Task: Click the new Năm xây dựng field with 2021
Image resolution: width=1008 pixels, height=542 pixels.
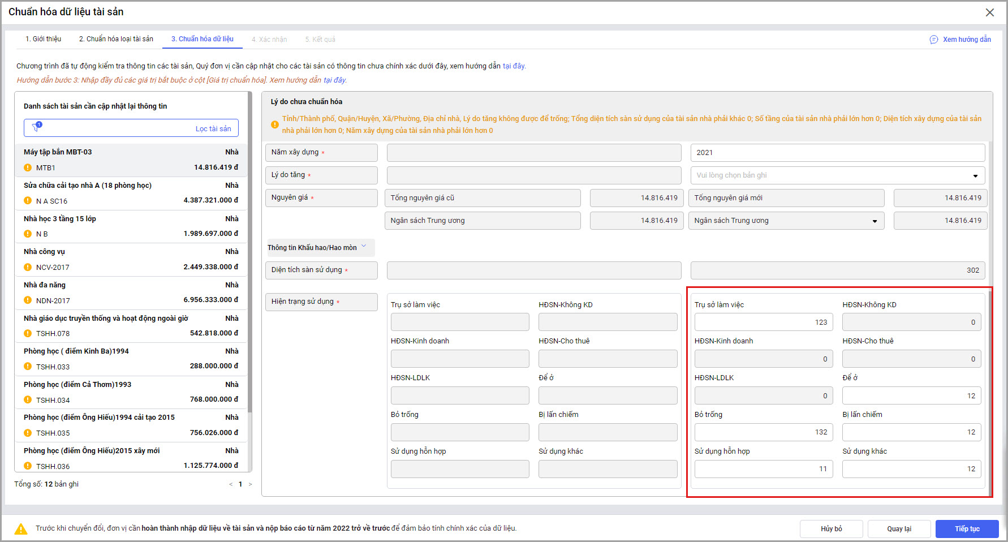Action: click(837, 153)
